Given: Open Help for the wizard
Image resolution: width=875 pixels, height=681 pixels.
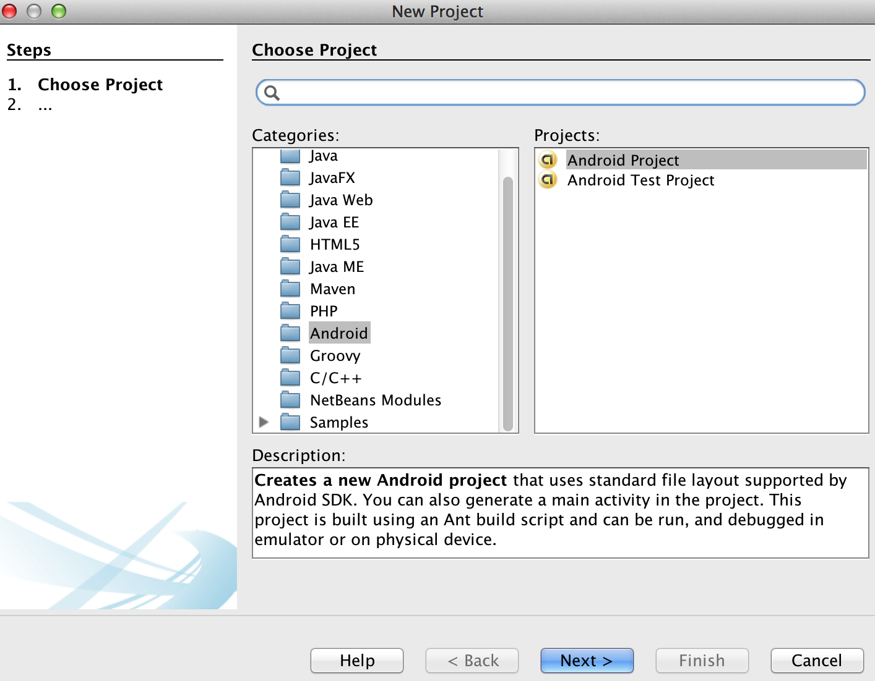Looking at the screenshot, I should pyautogui.click(x=357, y=661).
